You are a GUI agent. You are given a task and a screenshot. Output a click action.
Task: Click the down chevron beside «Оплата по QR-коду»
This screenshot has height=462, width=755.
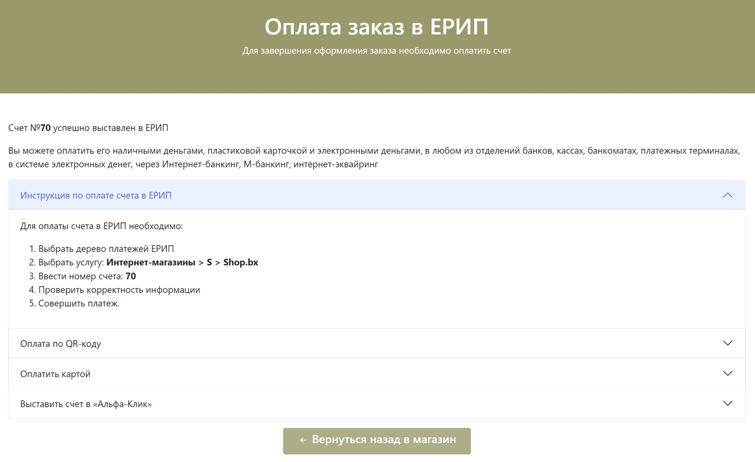[x=727, y=343]
